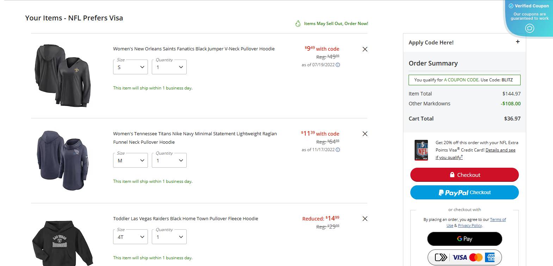Expand the Apply Code Here section
553x266 pixels.
(x=517, y=42)
